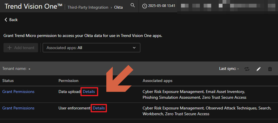The height and width of the screenshot is (123, 278).
Task: Navigate to Third-Party Integration breadcrumb
Action: (x=88, y=8)
